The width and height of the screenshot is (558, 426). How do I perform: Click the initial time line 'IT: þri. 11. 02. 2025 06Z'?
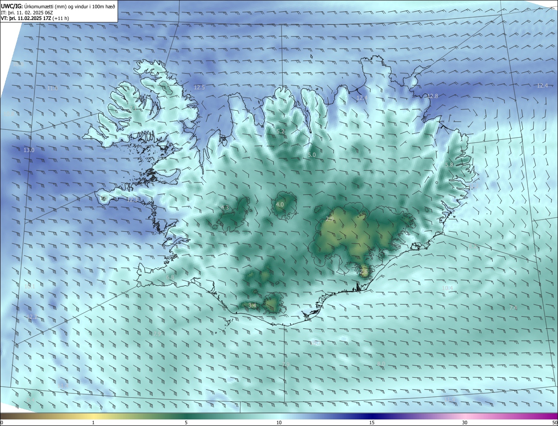pos(27,13)
